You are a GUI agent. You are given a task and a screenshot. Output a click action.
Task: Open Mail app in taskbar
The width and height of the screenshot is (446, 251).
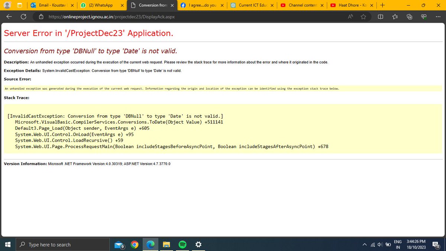(x=119, y=244)
